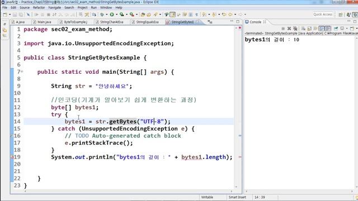Maximize the editor area pane
Image resolution: width=358 pixels, height=201 pixels.
(x=238, y=21)
